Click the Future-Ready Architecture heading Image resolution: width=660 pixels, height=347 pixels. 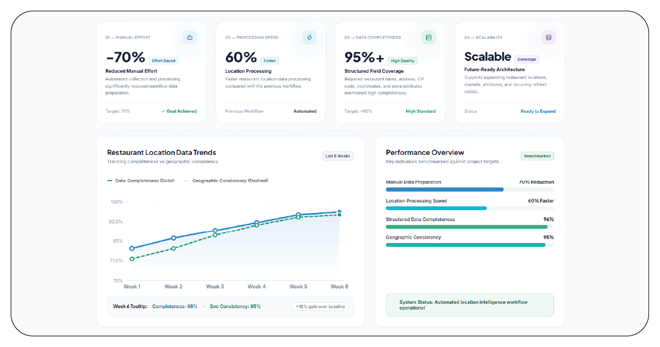click(x=494, y=70)
